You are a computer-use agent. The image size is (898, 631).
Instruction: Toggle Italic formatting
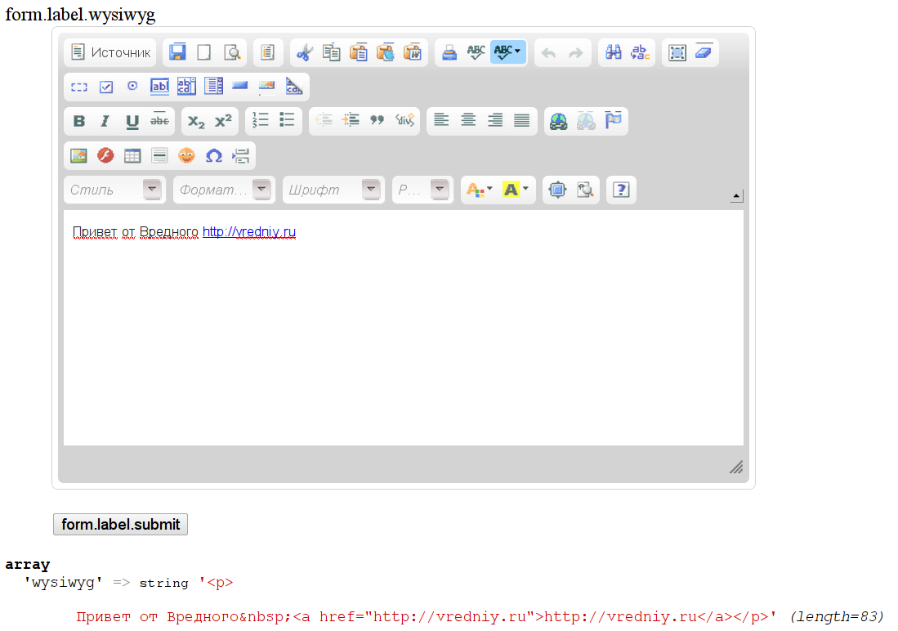(x=105, y=121)
